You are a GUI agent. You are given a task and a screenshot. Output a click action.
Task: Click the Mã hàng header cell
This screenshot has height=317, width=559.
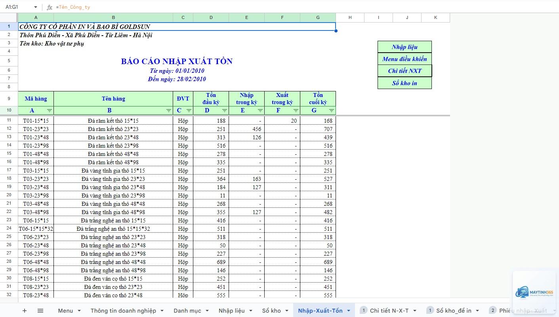tap(36, 99)
